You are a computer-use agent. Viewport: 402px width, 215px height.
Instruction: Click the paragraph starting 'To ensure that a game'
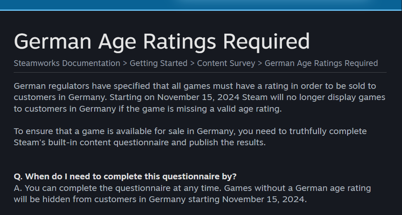pos(190,137)
